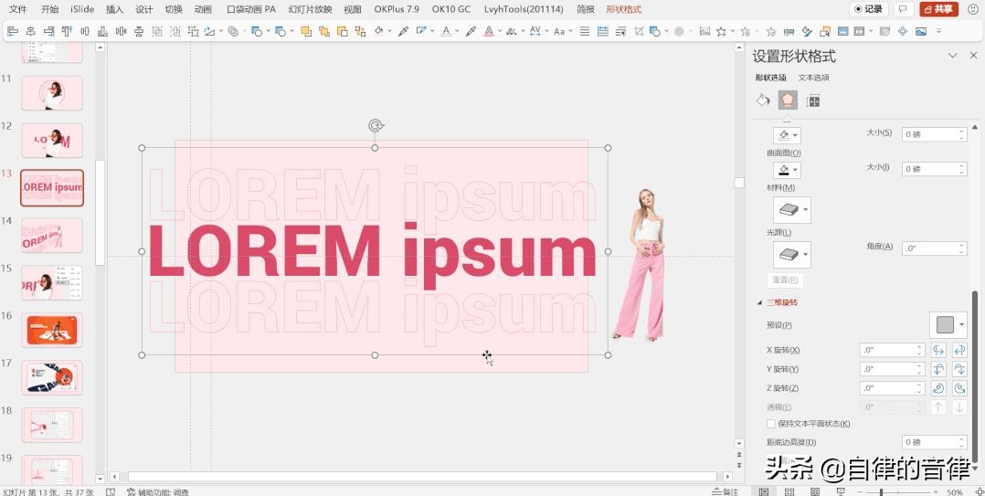The width and height of the screenshot is (985, 496).
Task: Click Z rotation counterclockwise icon
Action: (959, 388)
